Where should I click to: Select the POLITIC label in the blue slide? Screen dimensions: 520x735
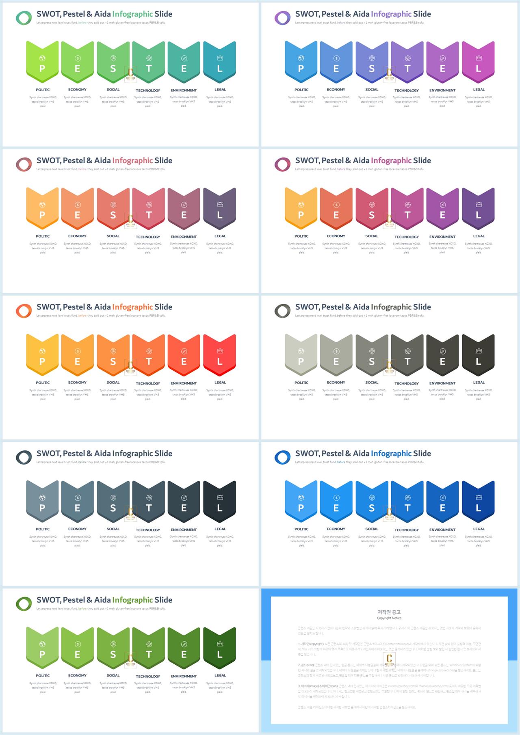pos(301,529)
